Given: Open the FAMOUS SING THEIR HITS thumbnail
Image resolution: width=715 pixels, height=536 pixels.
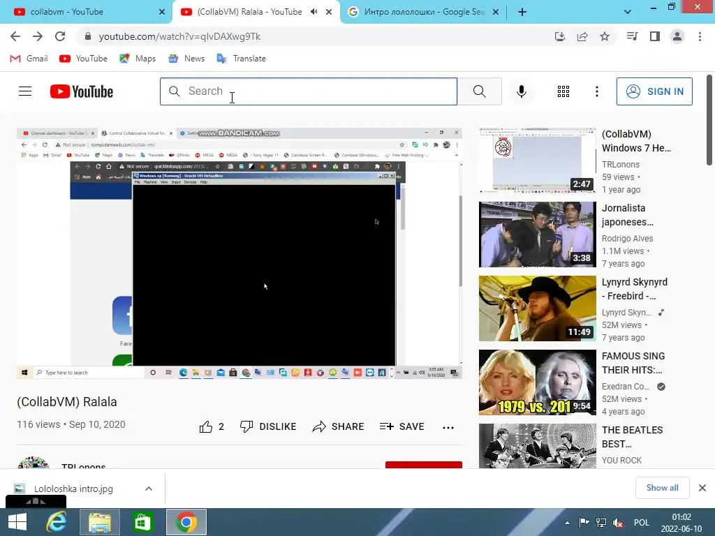Looking at the screenshot, I should pyautogui.click(x=537, y=382).
